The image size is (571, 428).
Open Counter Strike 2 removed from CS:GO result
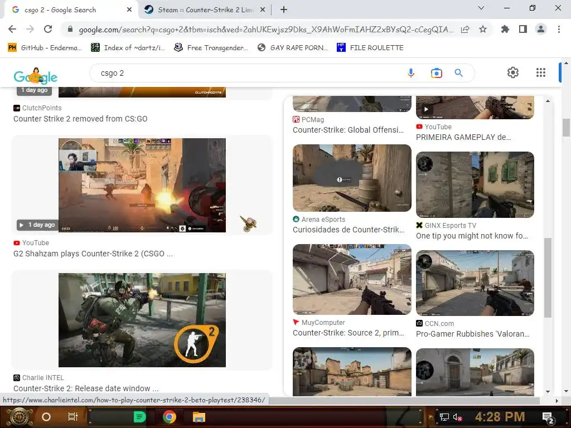80,119
